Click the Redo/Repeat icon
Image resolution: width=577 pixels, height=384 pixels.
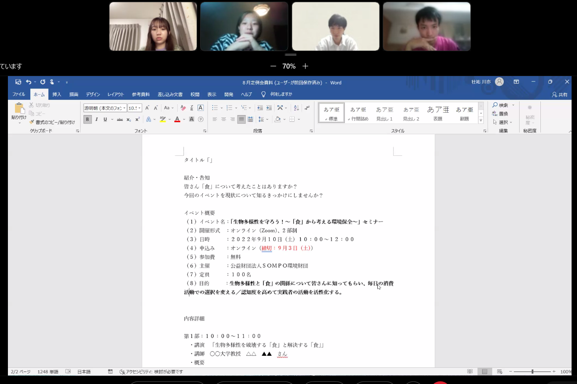pyautogui.click(x=42, y=82)
